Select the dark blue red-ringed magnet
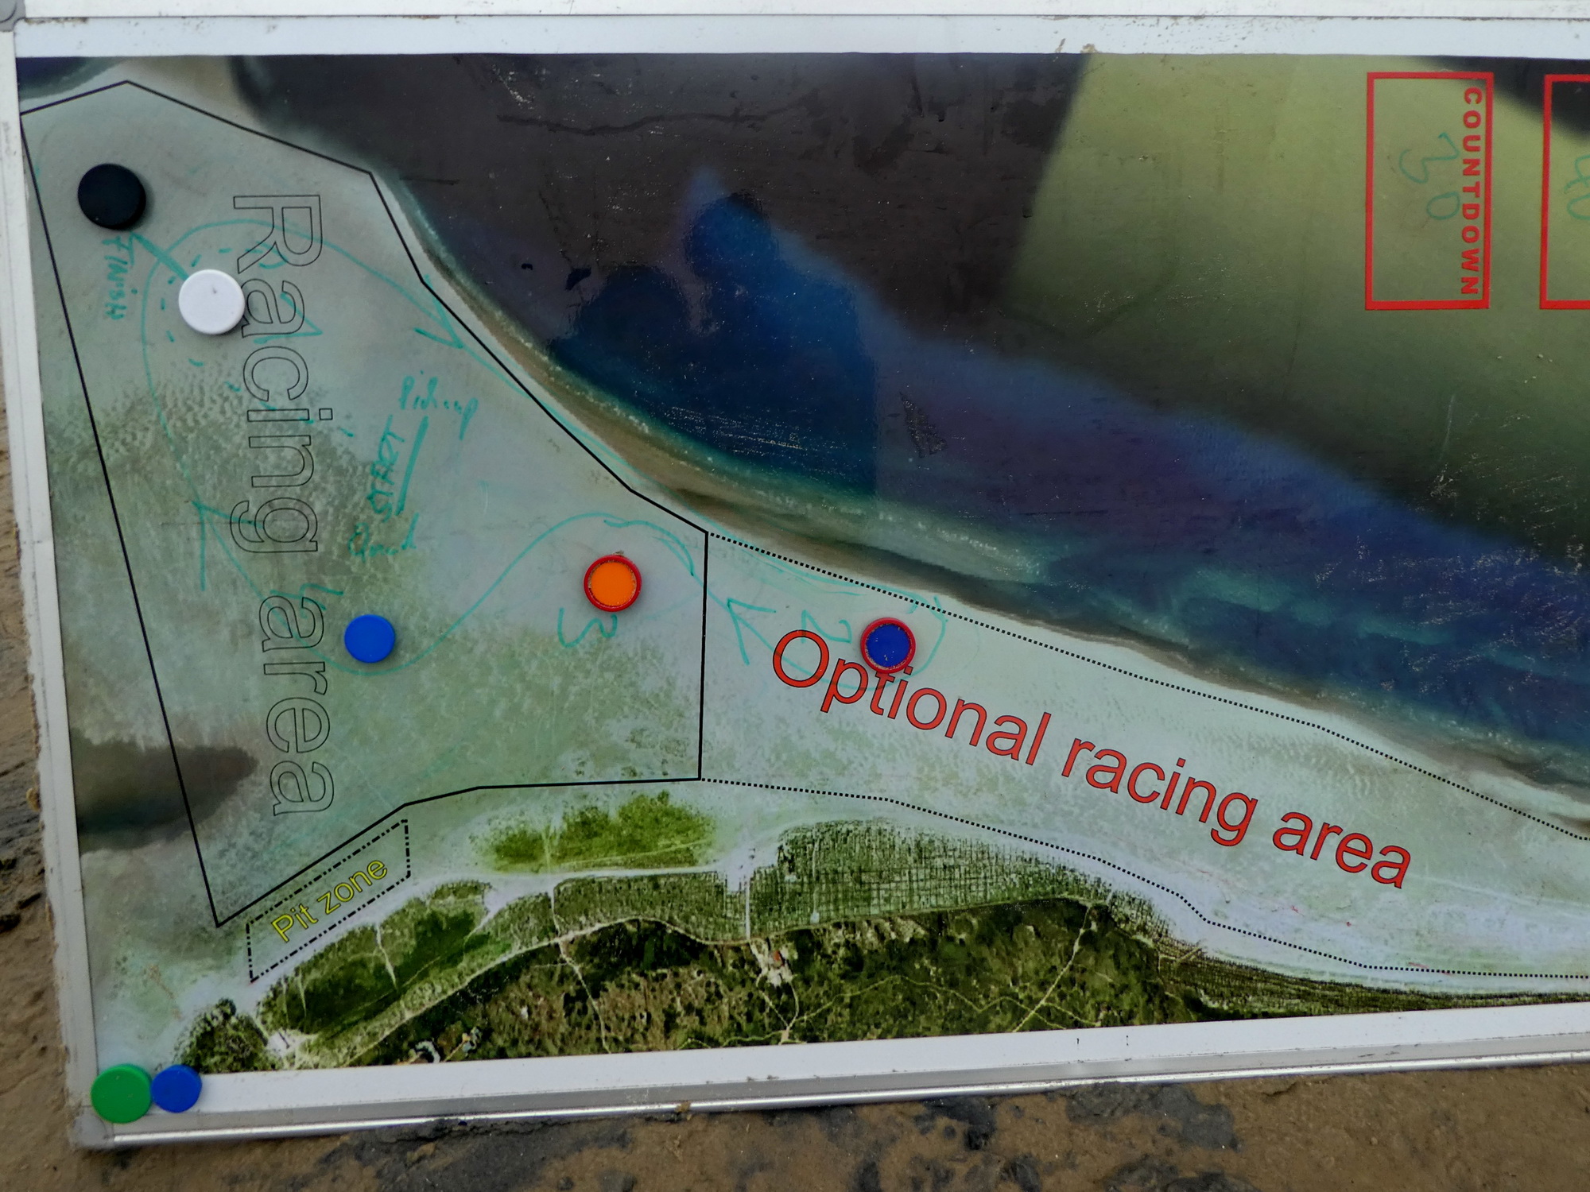This screenshot has height=1192, width=1590. point(888,644)
